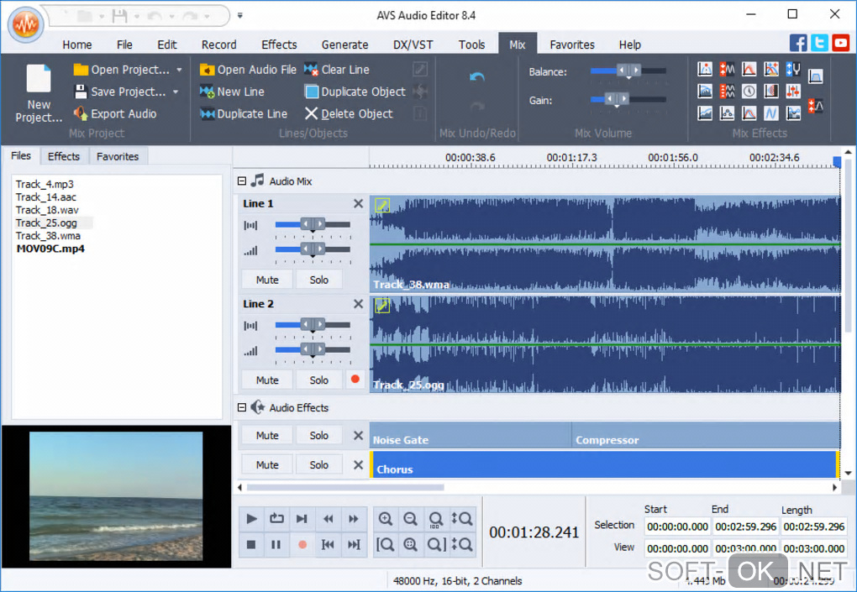This screenshot has height=592, width=857.
Task: Click the Zoom In magnifier icon
Action: 385,519
